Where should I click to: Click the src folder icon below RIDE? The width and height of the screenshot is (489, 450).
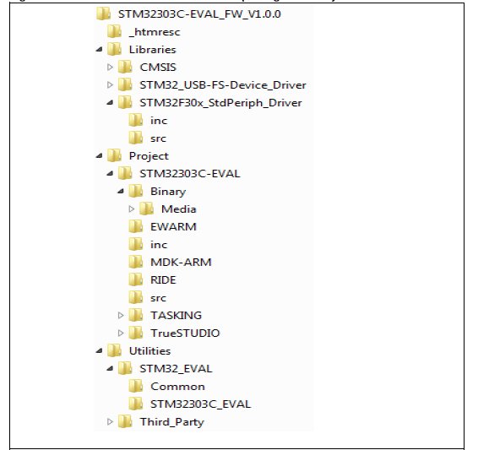tap(136, 297)
